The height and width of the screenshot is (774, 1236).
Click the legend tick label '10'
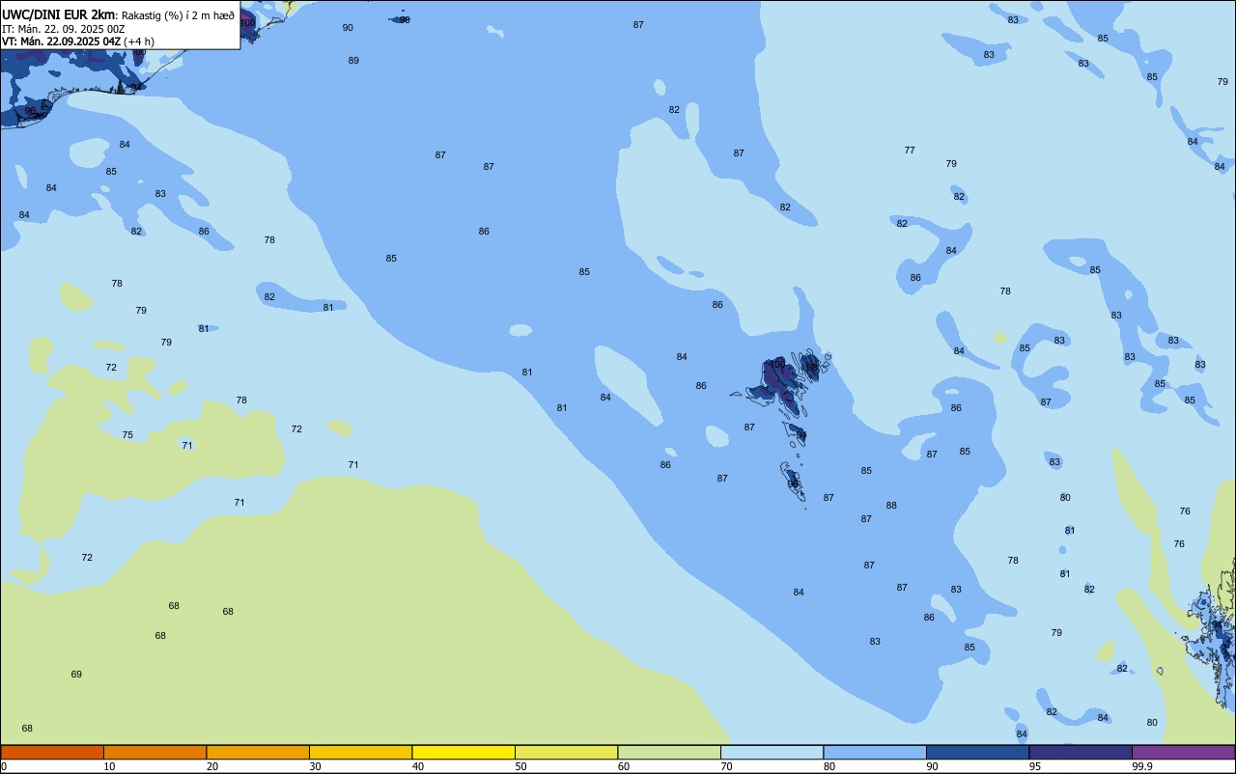(110, 766)
